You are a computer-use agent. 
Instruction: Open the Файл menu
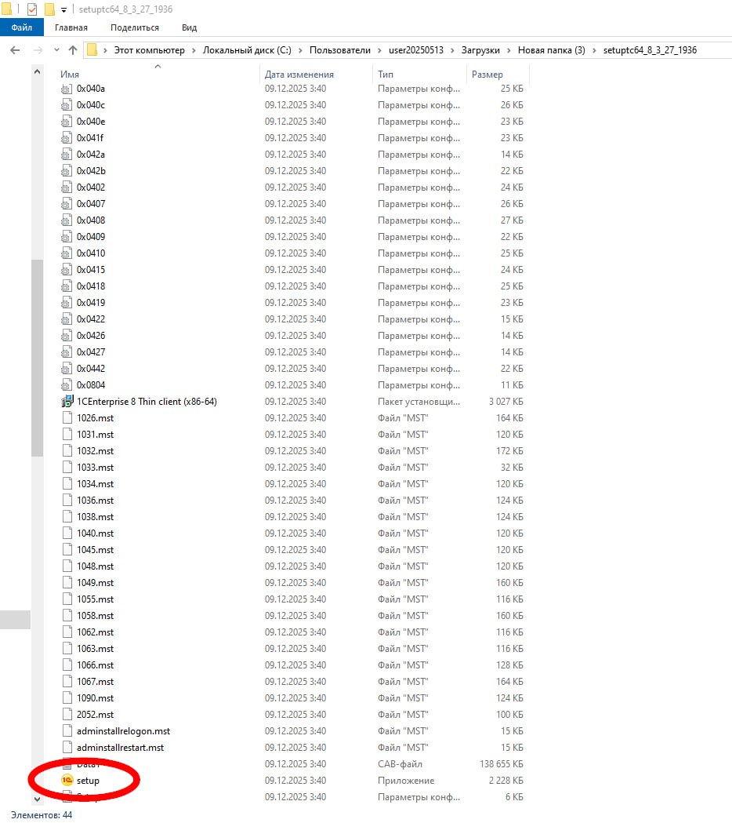pos(21,27)
